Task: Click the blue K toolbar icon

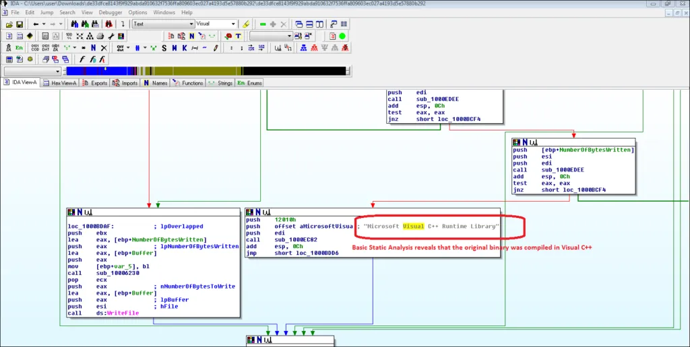Action: point(185,48)
